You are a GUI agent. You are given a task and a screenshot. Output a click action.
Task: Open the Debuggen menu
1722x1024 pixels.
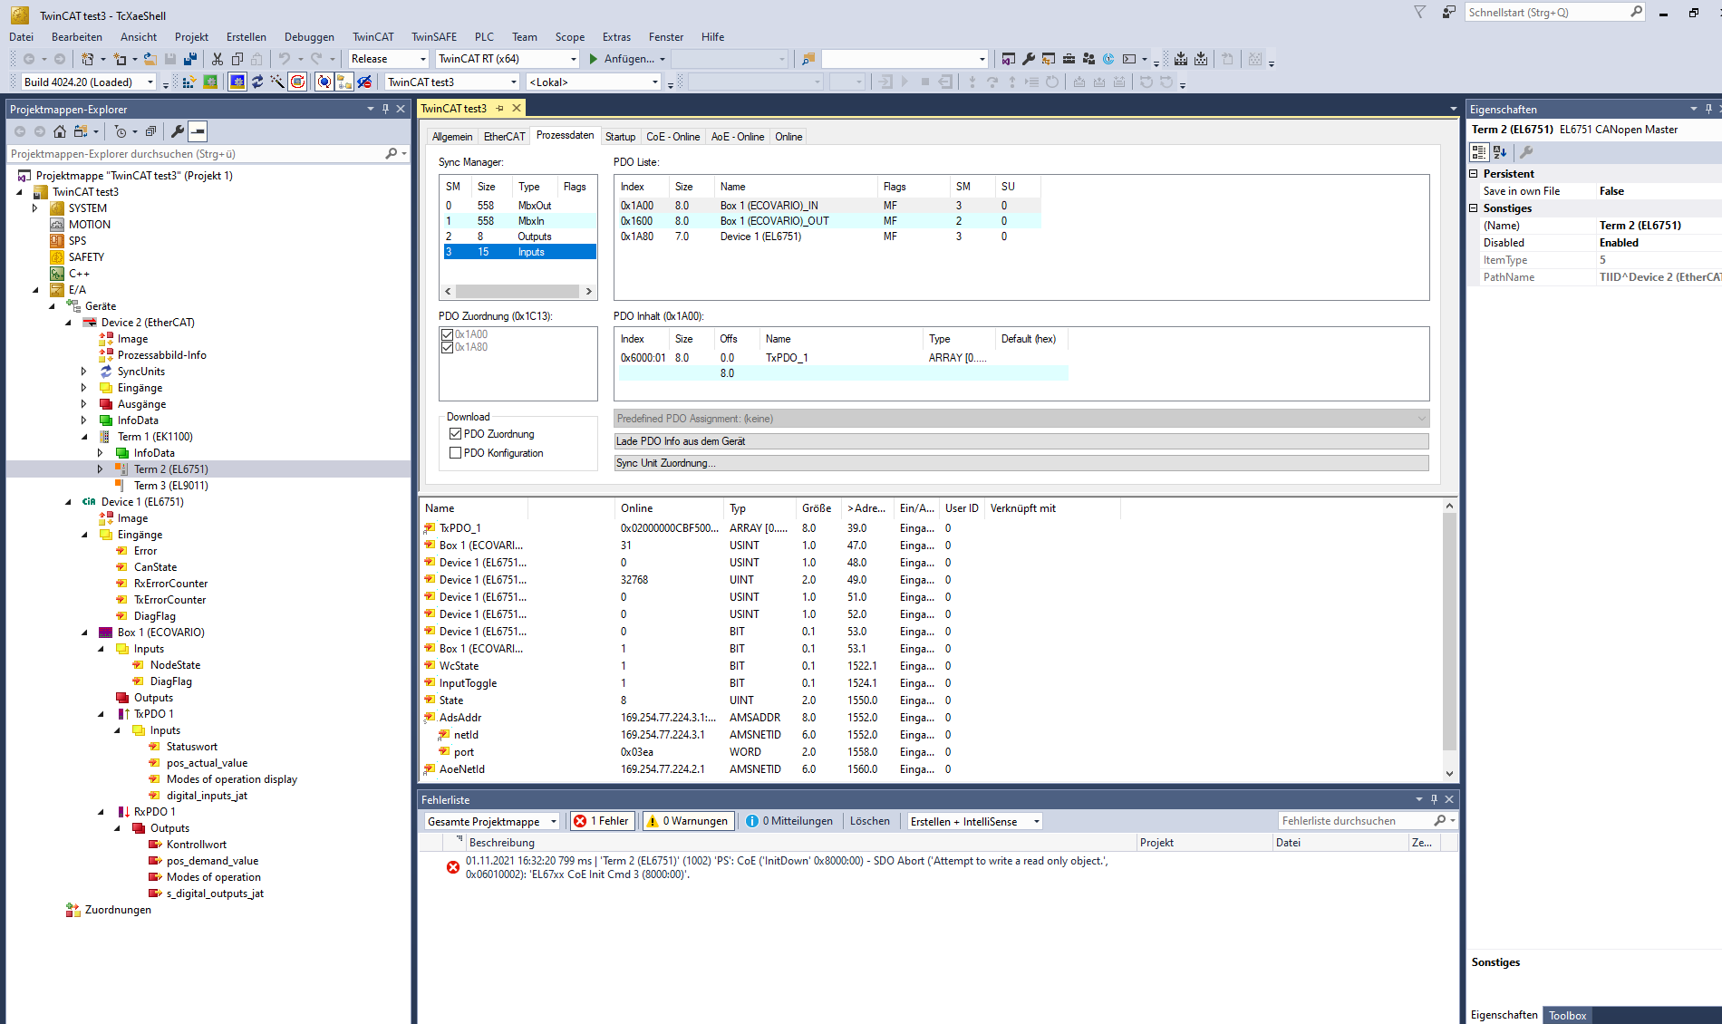[309, 37]
